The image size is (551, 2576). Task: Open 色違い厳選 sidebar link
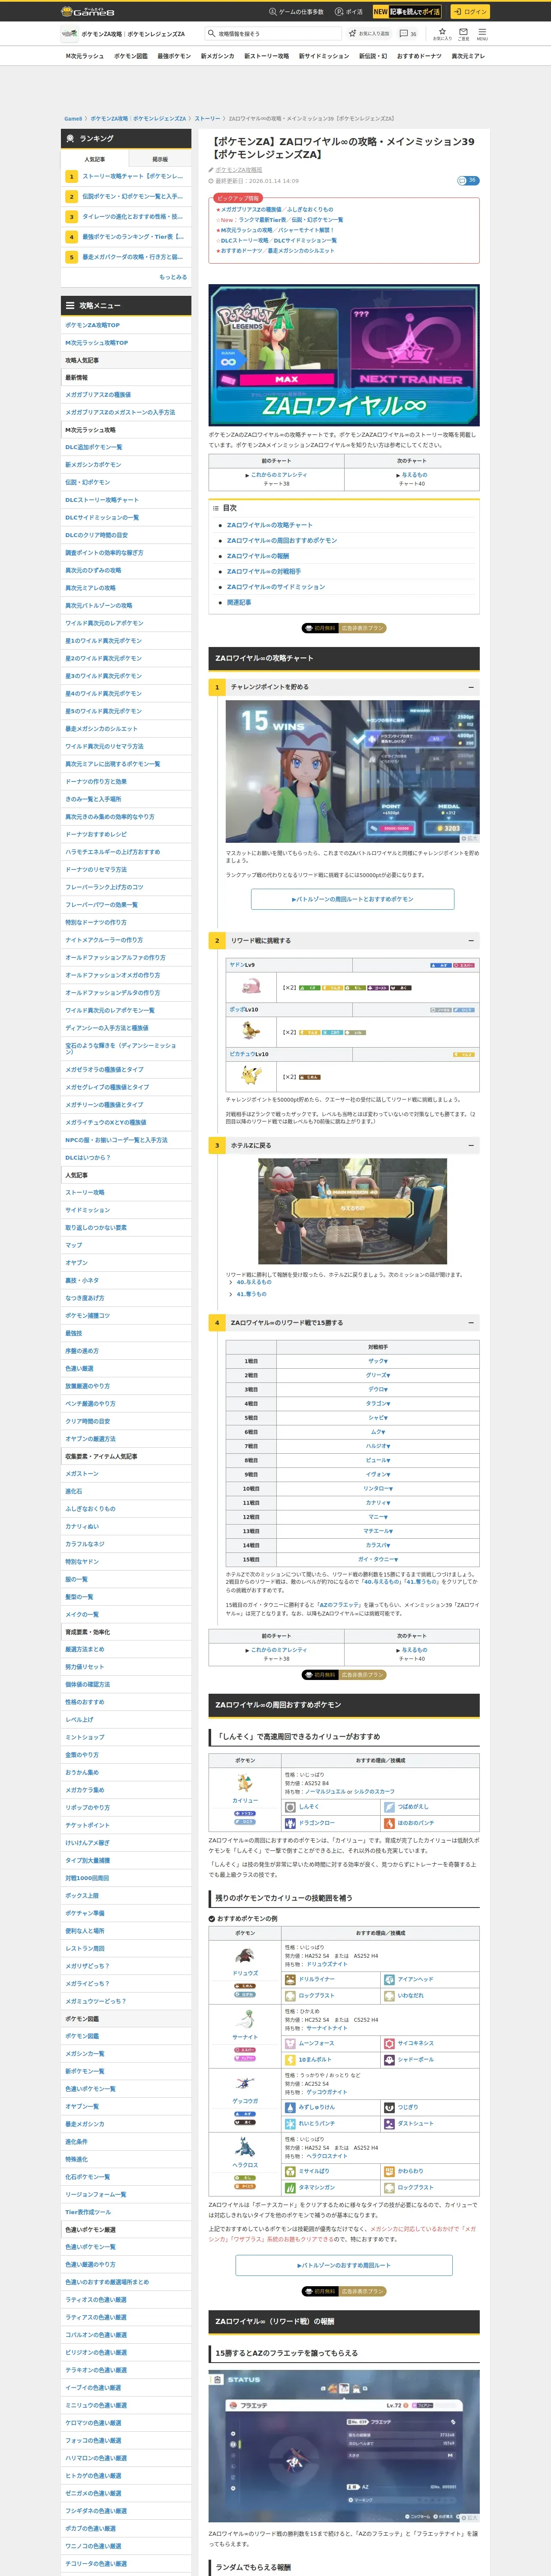click(x=80, y=1368)
